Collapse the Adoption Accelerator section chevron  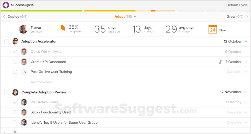(x=246, y=41)
